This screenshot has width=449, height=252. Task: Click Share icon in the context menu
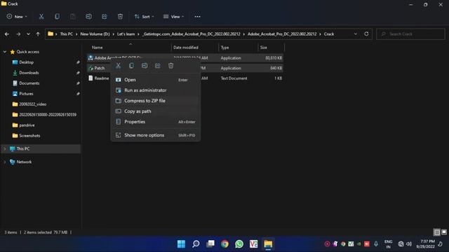(158, 66)
